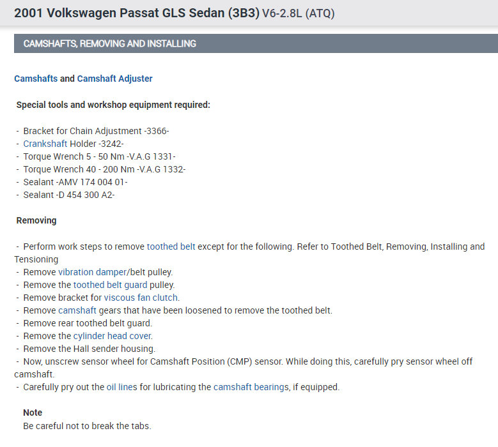
Task: Open the Camshaft Adjuster link
Action: click(x=114, y=79)
